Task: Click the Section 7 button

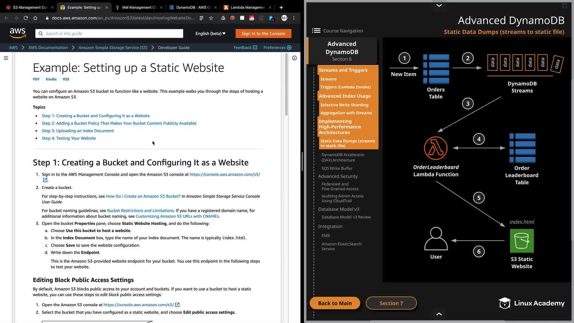Action: [x=391, y=303]
